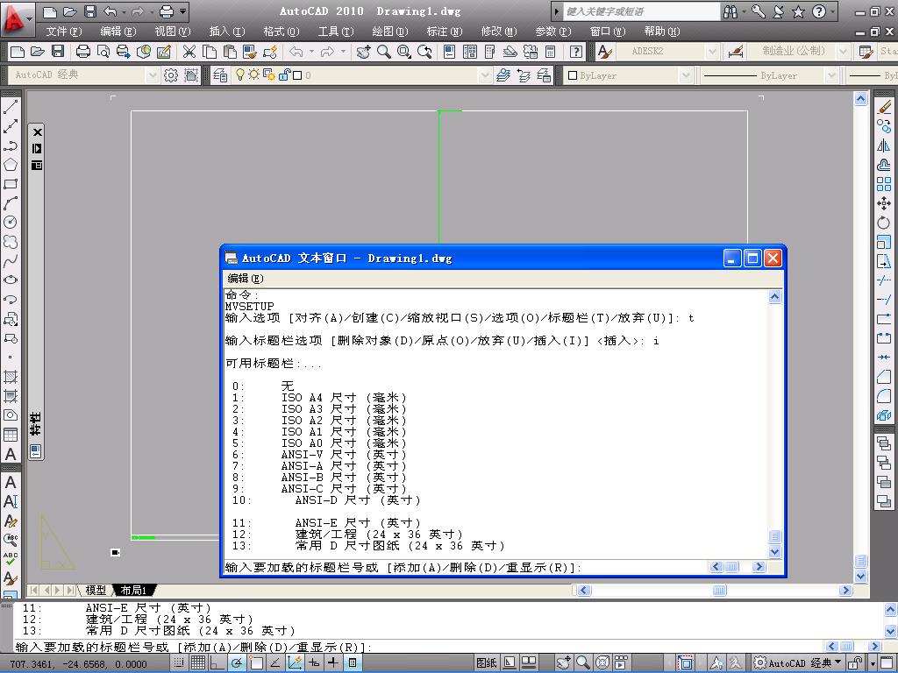Viewport: 898px width, 673px height.
Task: Click the Workspace Settings gear beside AutoCAD 经典 dropdown
Action: coord(171,75)
